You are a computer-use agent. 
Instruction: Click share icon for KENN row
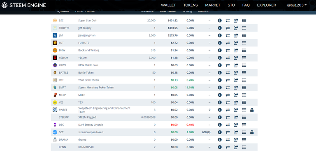click(236, 147)
